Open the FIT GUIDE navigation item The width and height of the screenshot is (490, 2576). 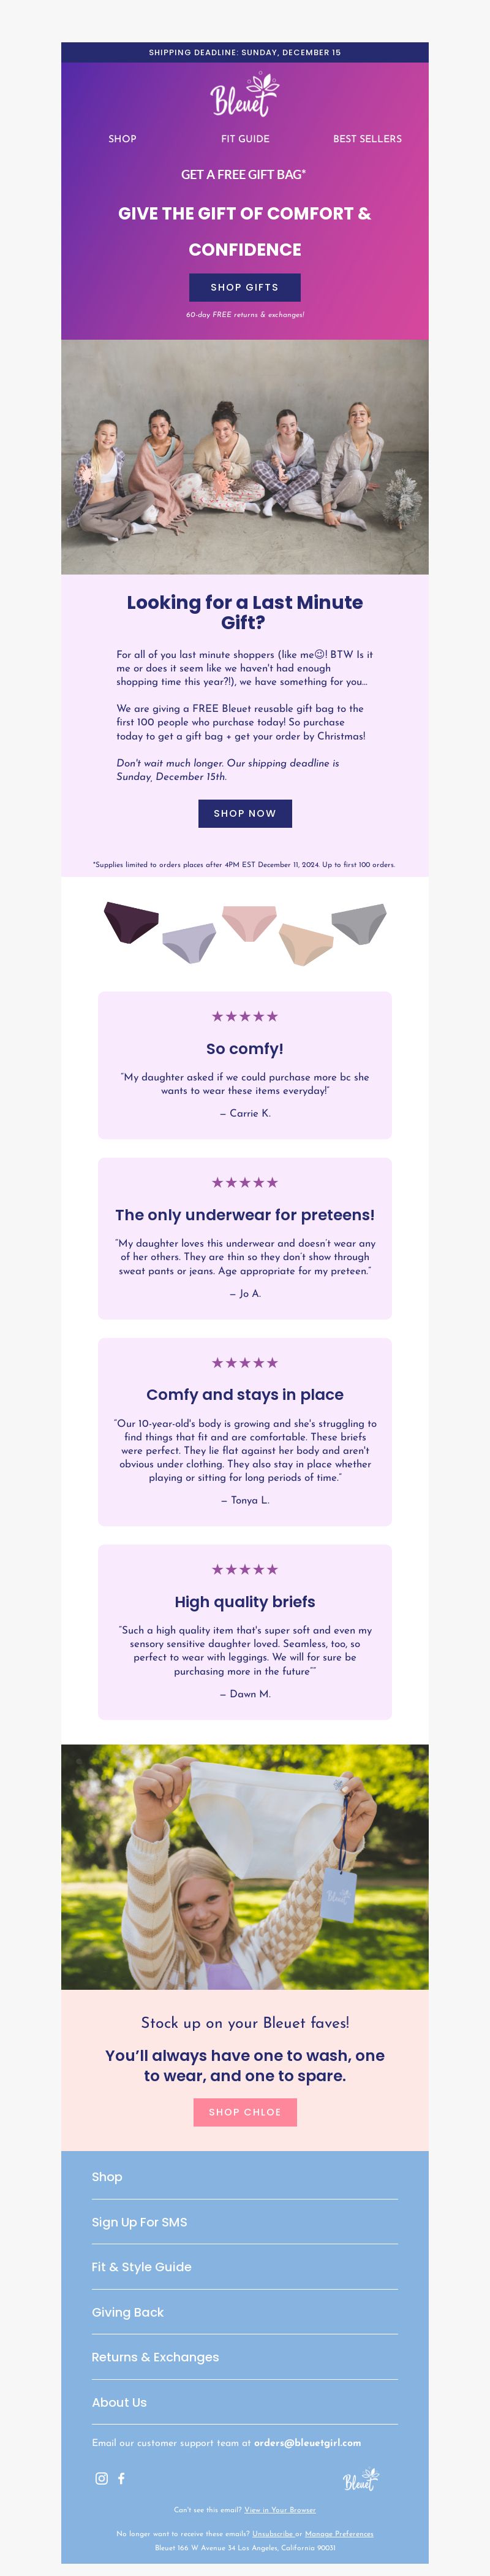click(x=246, y=139)
